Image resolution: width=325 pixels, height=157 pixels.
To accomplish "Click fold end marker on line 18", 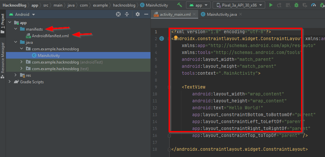I will point(169,149).
